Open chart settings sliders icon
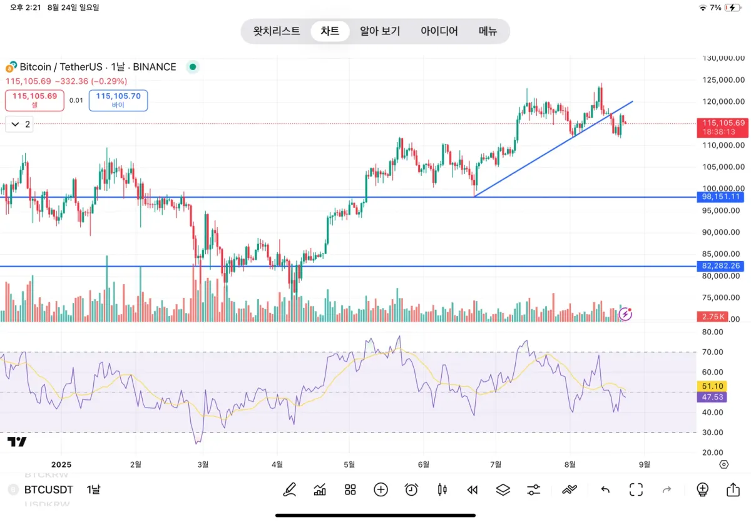The width and height of the screenshot is (751, 522). click(x=534, y=489)
